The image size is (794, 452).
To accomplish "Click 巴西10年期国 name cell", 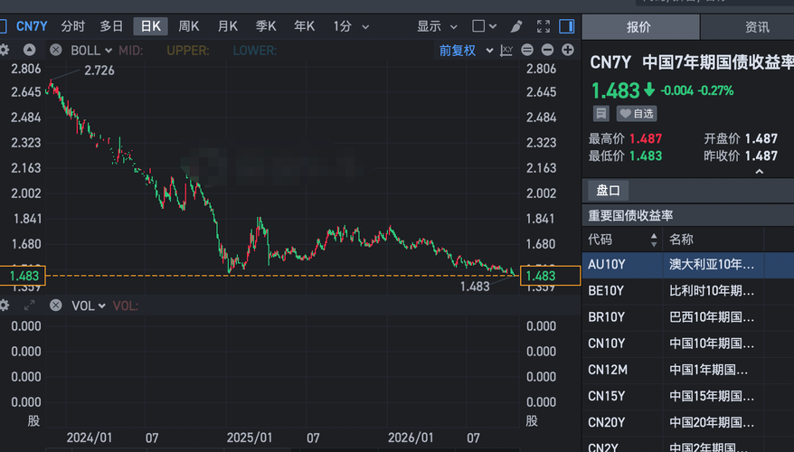I will [x=712, y=317].
